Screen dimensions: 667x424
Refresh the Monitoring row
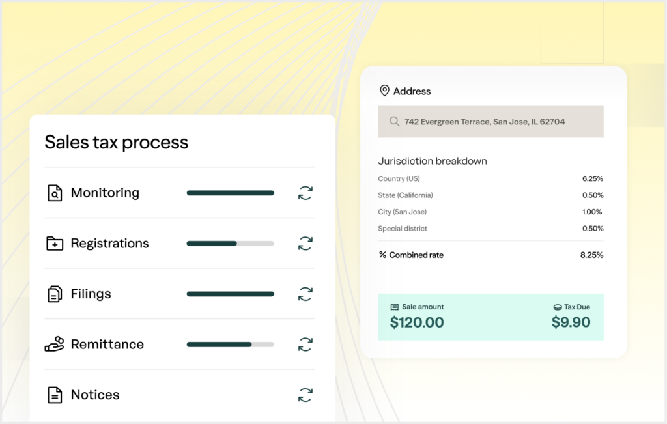305,193
